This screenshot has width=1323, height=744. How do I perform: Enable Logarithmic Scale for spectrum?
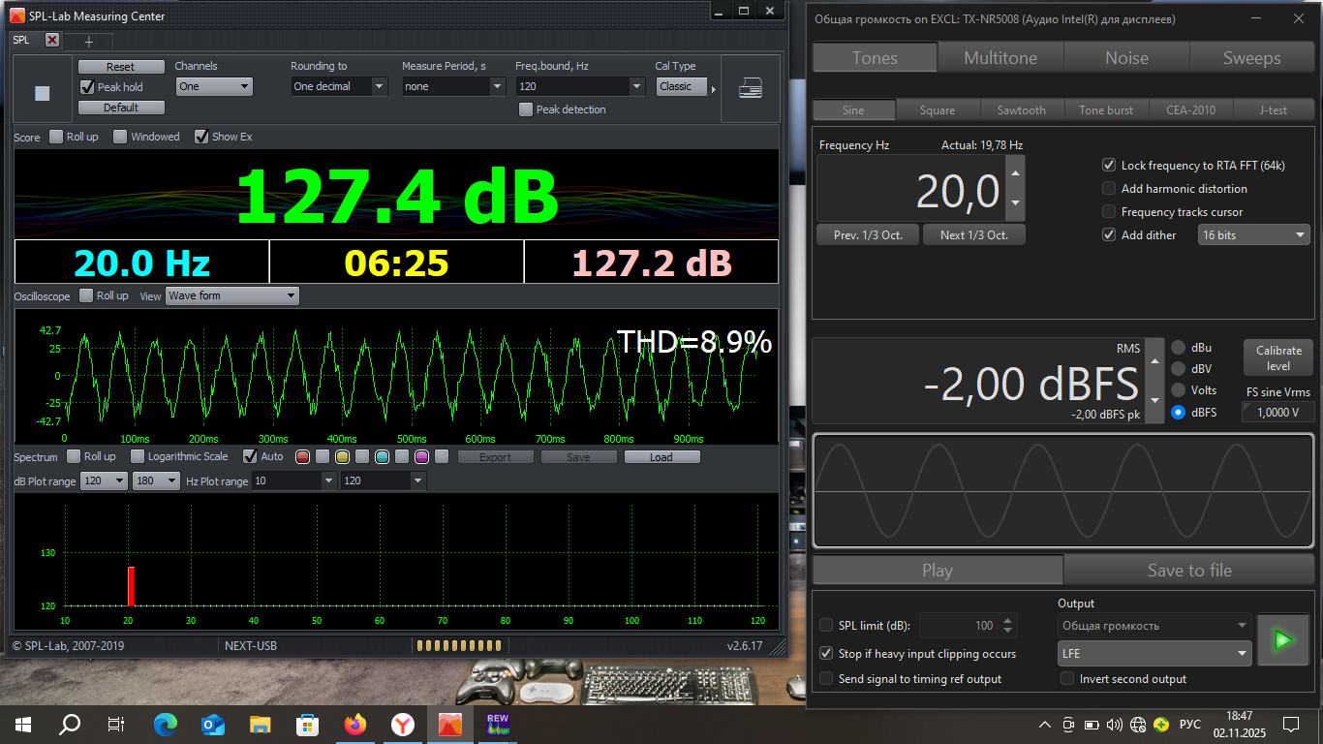pos(138,456)
